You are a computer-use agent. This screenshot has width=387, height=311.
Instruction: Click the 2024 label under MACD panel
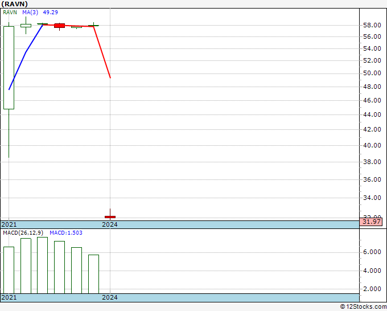click(x=110, y=297)
